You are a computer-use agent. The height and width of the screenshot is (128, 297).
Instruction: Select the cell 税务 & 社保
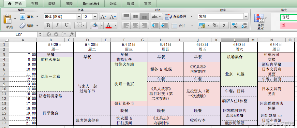[x=165, y=69]
